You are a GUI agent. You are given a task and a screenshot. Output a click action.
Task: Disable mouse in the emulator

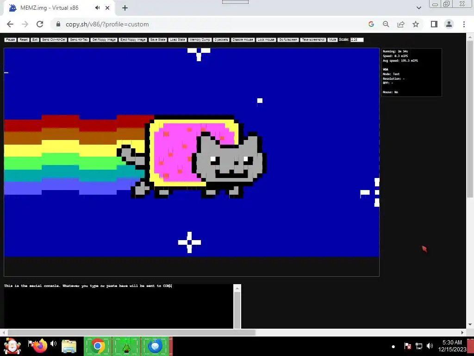pos(243,40)
